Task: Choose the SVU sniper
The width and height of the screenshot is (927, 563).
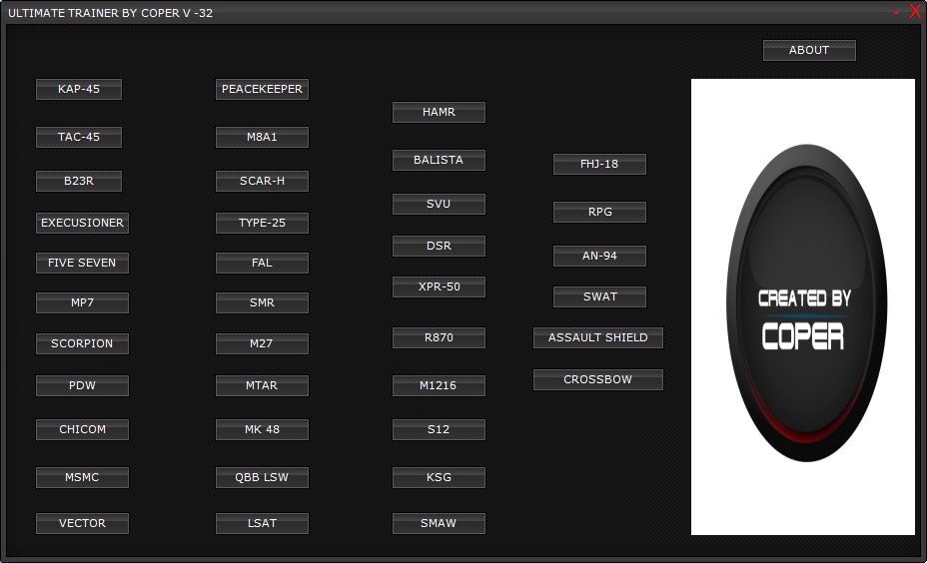Action: pyautogui.click(x=439, y=204)
